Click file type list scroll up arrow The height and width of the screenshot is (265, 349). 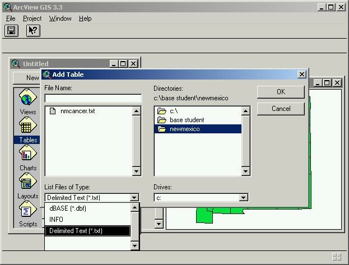click(134, 207)
